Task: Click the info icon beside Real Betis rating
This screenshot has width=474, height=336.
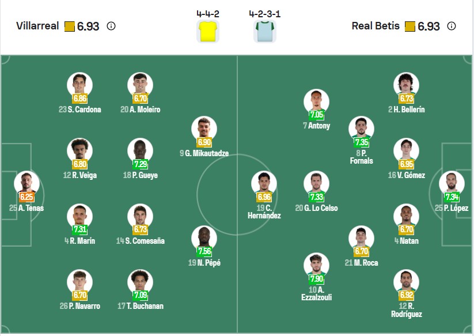Action: tap(452, 26)
